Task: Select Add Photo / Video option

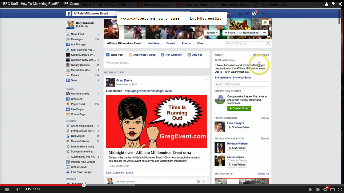Action: point(142,55)
